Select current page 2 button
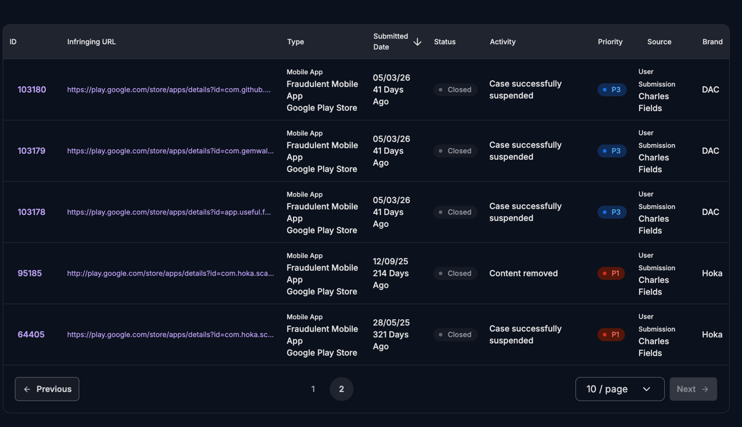 341,389
